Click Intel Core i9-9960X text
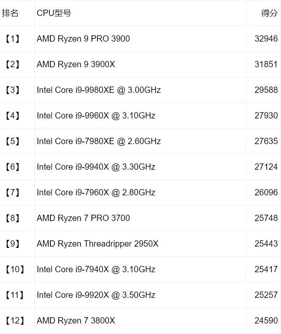The height and width of the screenshot is (334, 281). click(x=96, y=116)
